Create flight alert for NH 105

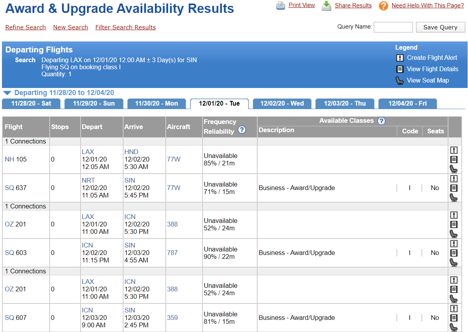pyautogui.click(x=454, y=150)
